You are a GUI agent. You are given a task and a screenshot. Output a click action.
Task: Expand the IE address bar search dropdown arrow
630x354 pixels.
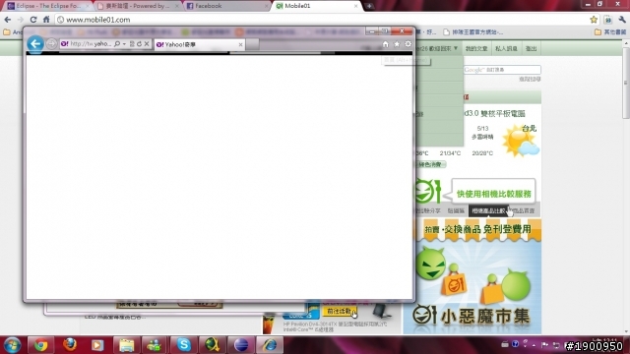point(124,43)
